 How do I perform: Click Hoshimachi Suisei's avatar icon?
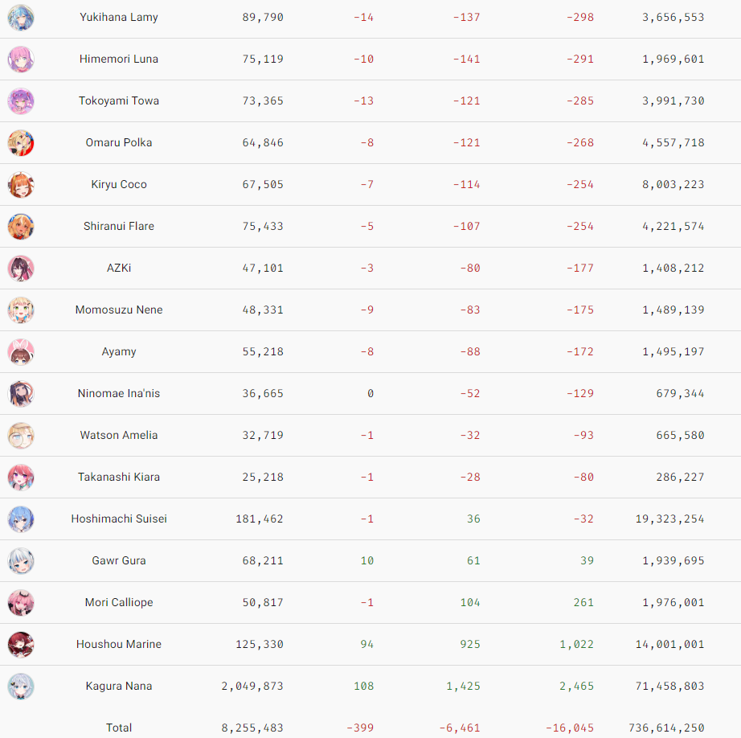tap(21, 519)
